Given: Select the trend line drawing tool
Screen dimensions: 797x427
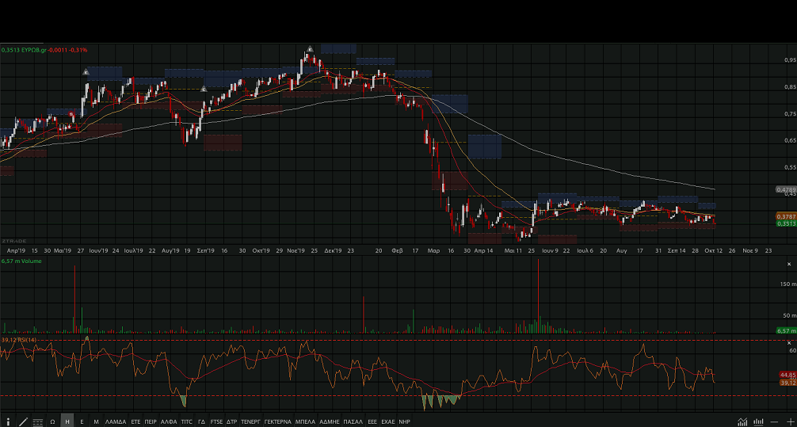Looking at the screenshot, I should (x=23, y=421).
